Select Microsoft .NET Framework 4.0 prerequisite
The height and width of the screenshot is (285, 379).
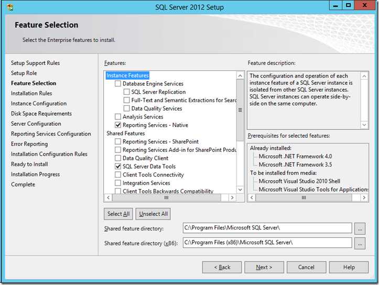click(x=295, y=156)
